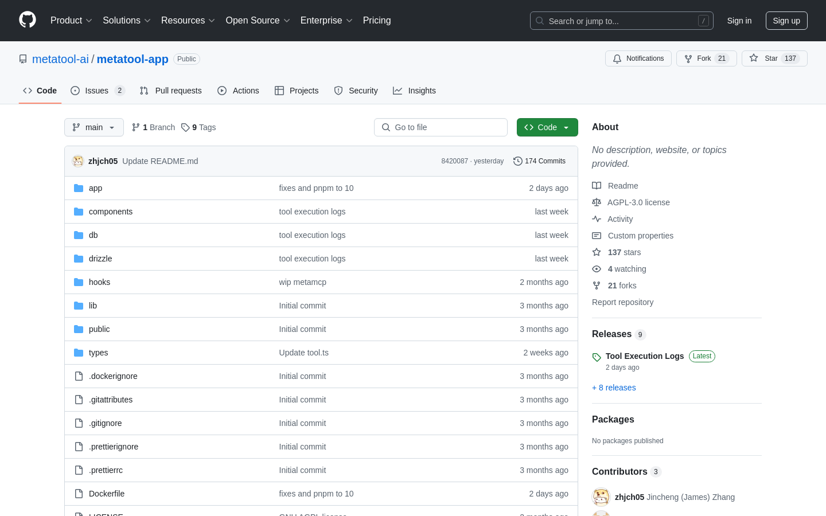Click the Pricing link

[377, 21]
